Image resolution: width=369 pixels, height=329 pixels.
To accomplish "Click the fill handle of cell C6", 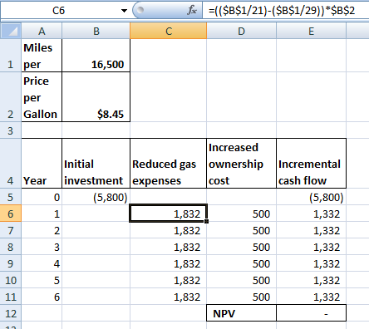I will (x=207, y=221).
